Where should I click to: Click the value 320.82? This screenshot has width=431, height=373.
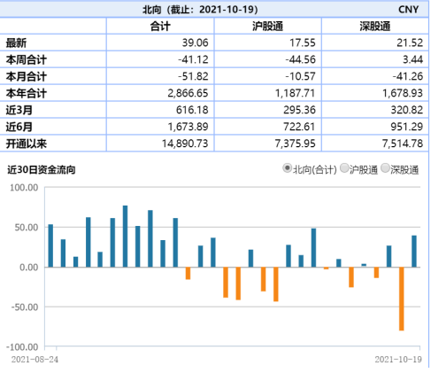[x=407, y=110]
